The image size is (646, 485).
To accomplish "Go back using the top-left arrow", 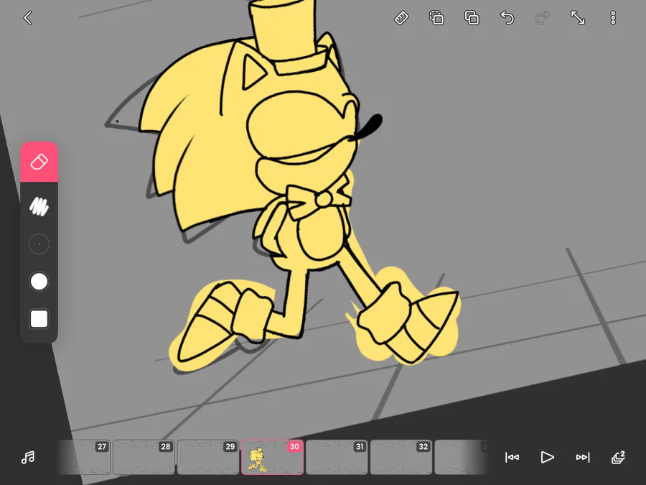I will (27, 18).
